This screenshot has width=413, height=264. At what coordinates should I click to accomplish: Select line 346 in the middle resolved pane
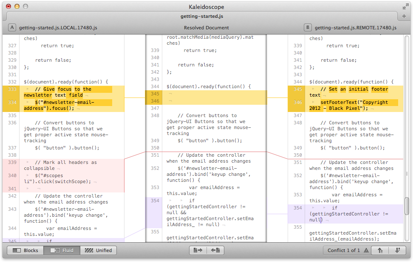(155, 101)
